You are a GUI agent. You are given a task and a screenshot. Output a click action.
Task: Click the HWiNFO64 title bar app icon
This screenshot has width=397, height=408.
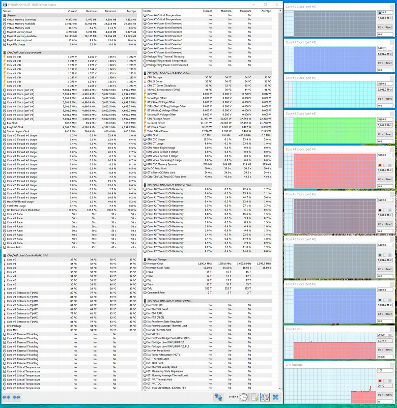click(5, 5)
